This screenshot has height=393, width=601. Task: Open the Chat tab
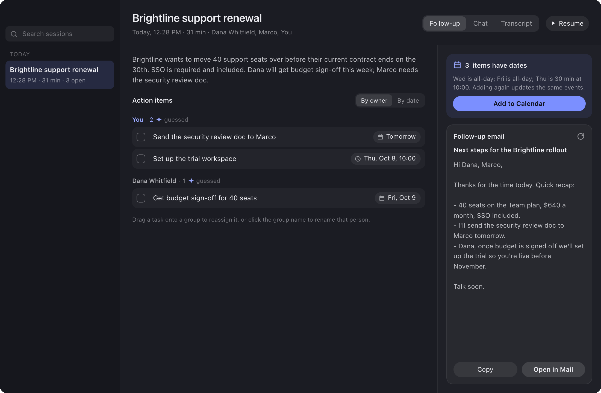[x=480, y=23]
